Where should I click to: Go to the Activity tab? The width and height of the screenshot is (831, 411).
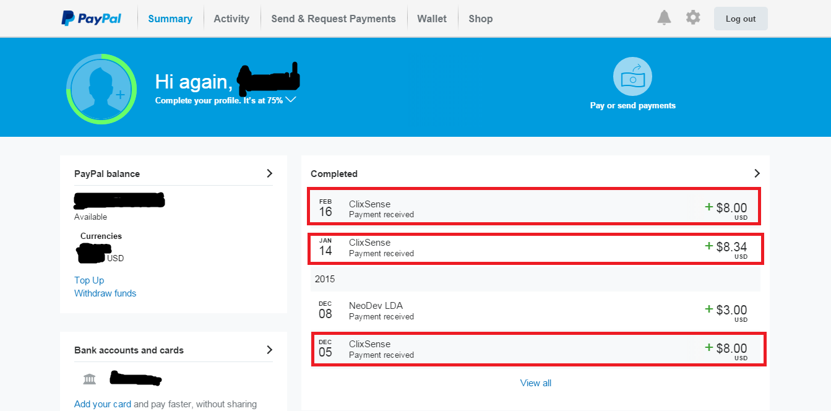point(231,19)
